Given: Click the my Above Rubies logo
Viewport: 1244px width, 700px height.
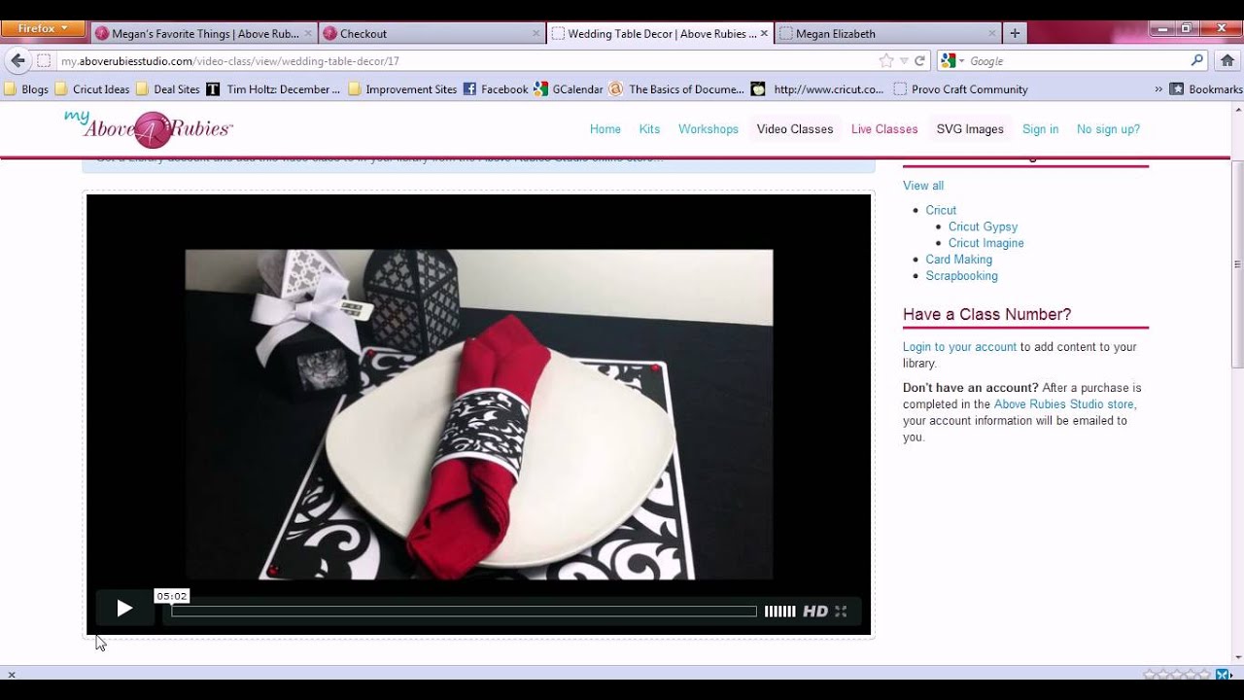Looking at the screenshot, I should [x=149, y=128].
